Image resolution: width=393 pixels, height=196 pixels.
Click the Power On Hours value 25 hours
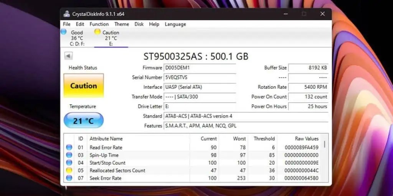[308, 106]
